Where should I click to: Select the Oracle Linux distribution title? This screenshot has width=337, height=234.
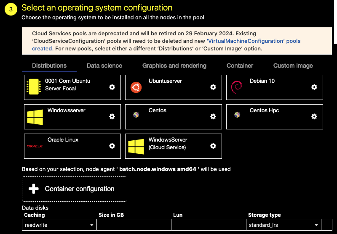[x=63, y=140]
